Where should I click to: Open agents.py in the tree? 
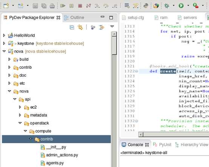pyautogui.click(x=55, y=163)
